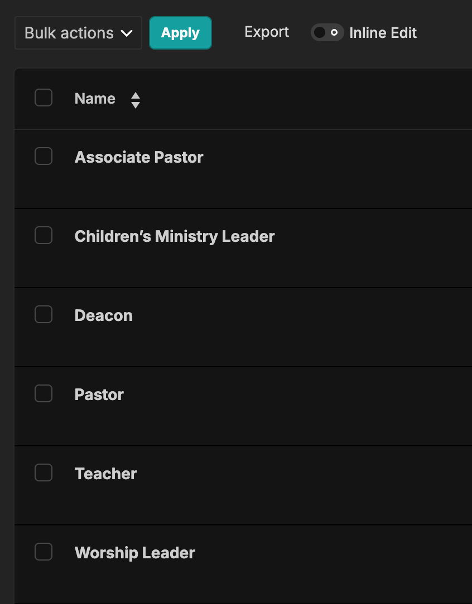Image resolution: width=472 pixels, height=604 pixels.
Task: Tick the Worship Leader checkbox
Action: click(x=44, y=552)
